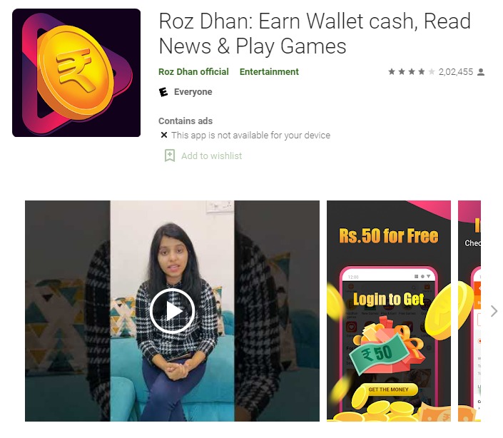This screenshot has height=438, width=503.
Task: Click the Contains ads label
Action: click(x=186, y=121)
